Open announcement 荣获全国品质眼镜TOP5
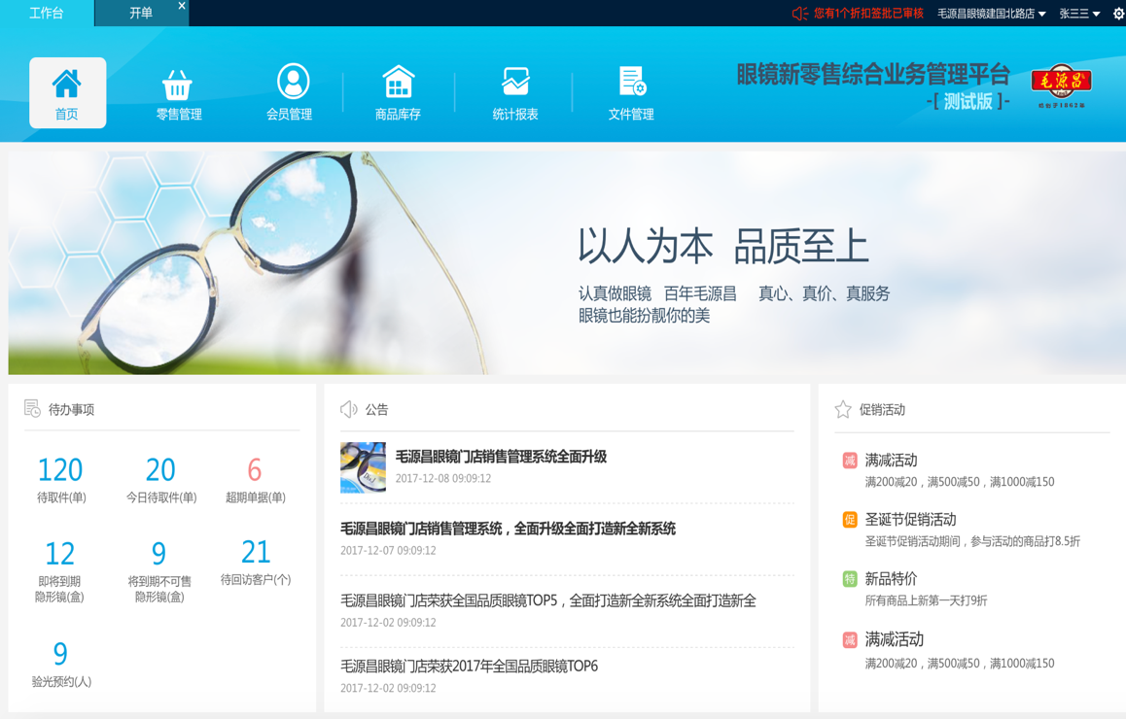 tap(547, 600)
